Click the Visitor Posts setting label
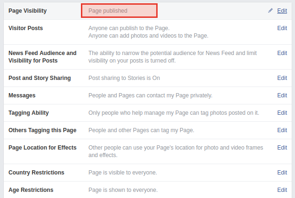Screen dimensions: 295x198 point(25,28)
